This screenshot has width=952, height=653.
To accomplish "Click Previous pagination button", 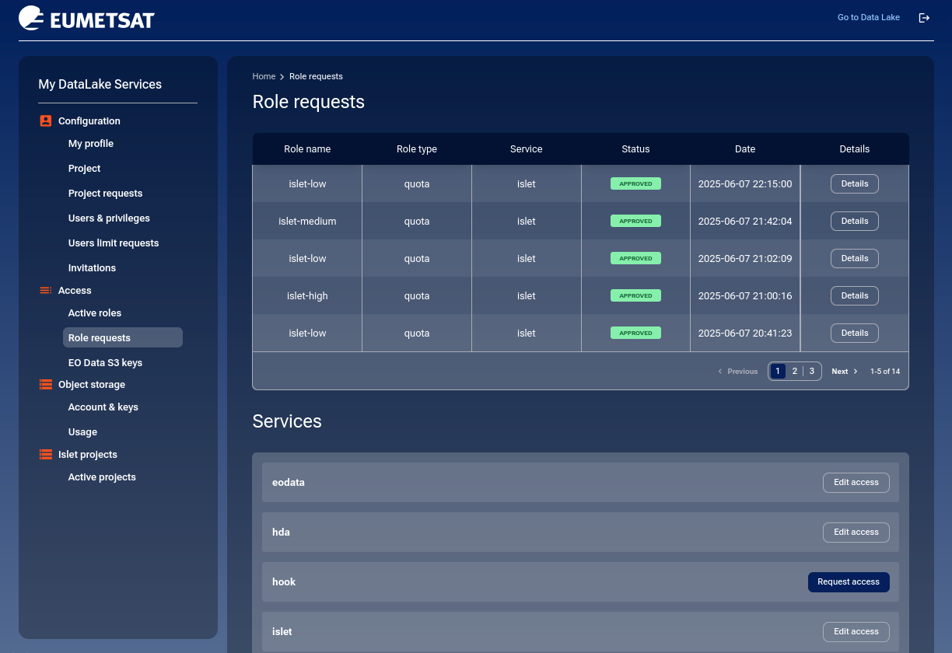I will (737, 372).
